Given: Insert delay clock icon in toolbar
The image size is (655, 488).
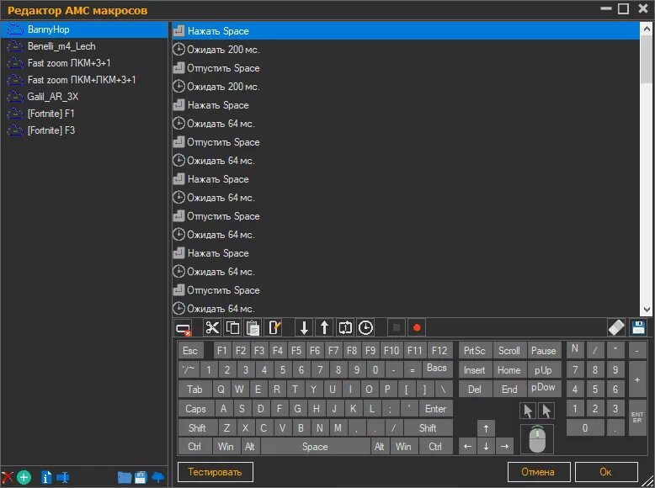Looking at the screenshot, I should [x=365, y=327].
